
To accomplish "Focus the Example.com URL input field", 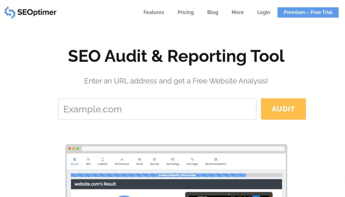I will click(x=157, y=109).
